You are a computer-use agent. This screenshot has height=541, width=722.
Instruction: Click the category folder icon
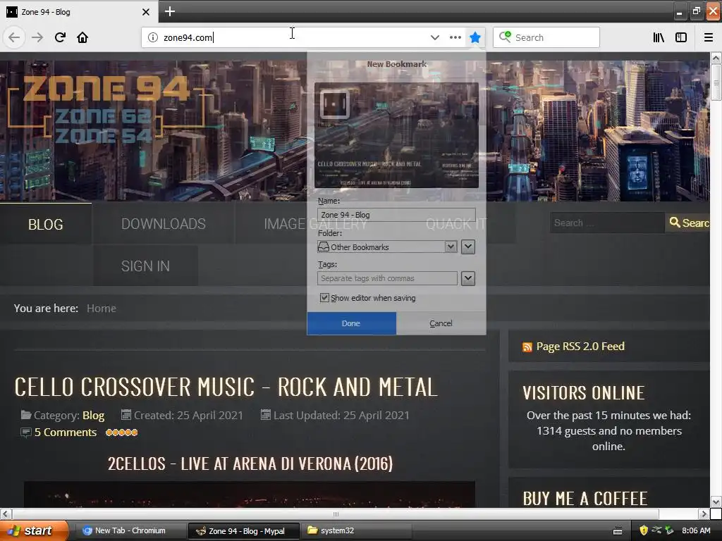pos(26,415)
